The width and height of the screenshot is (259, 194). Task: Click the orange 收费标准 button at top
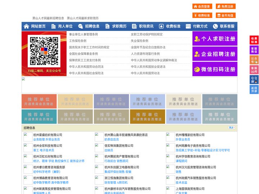(202, 15)
